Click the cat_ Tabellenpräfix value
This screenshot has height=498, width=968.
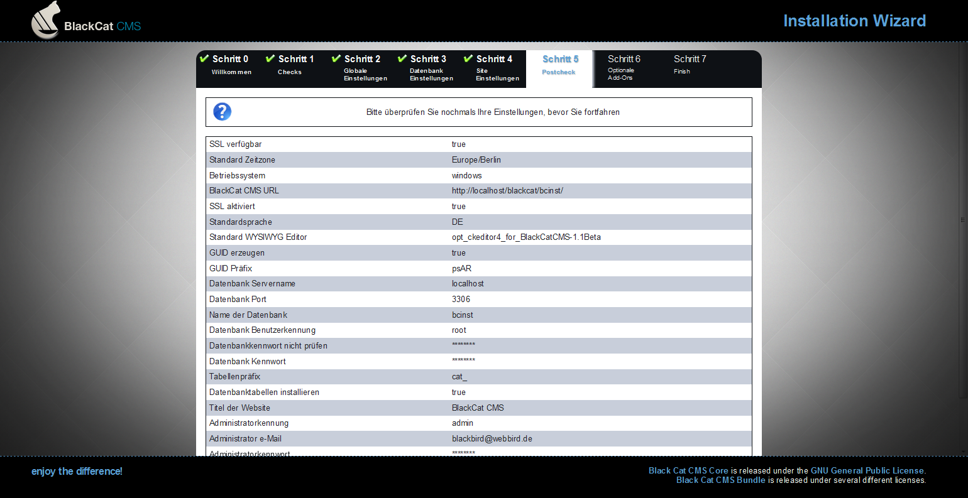coord(459,377)
